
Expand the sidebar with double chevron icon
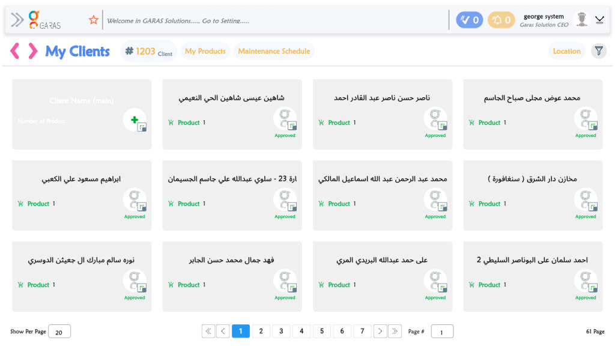click(x=17, y=20)
